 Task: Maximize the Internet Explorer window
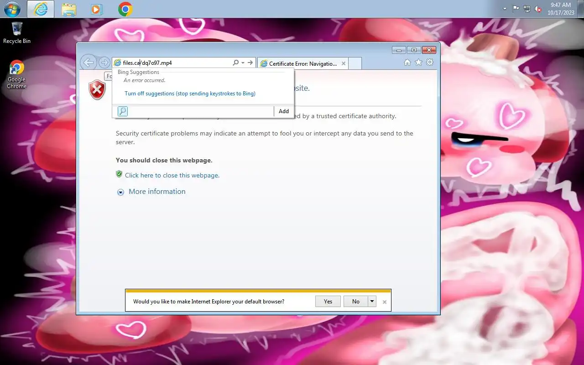pyautogui.click(x=414, y=50)
